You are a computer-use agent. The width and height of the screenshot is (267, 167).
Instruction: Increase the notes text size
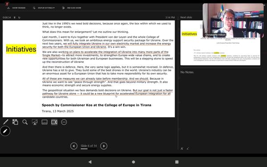(x=182, y=149)
